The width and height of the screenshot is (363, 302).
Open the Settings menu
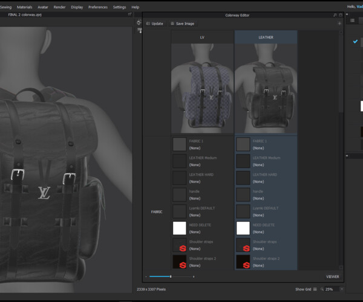(119, 7)
